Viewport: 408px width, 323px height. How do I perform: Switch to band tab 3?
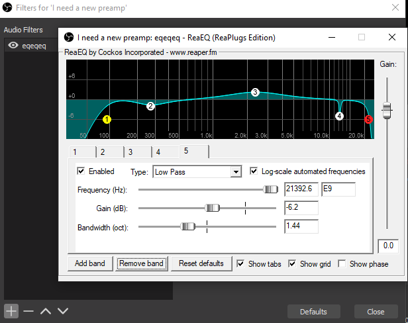click(138, 152)
